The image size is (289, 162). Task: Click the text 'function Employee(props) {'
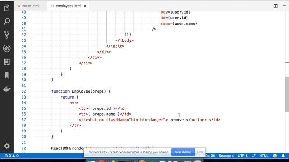pyautogui.click(x=81, y=91)
